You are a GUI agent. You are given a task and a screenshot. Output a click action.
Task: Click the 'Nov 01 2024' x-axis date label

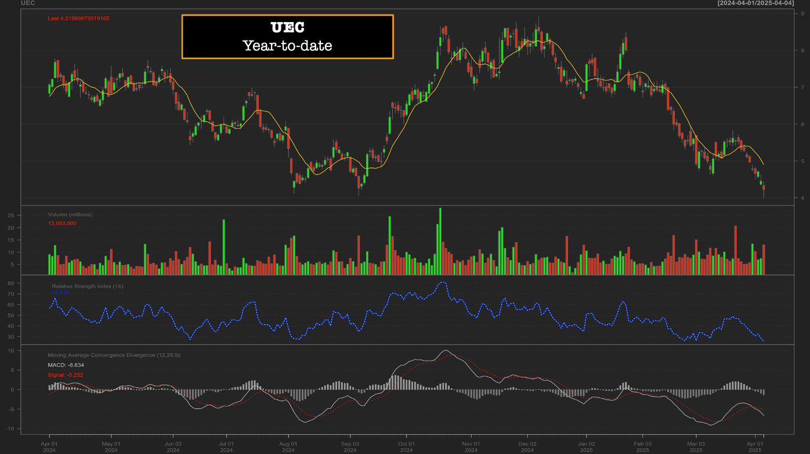[471, 446]
